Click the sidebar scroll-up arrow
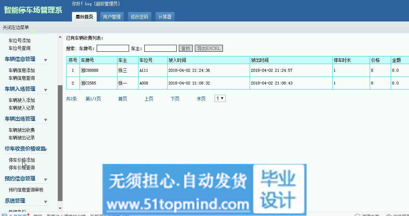 coord(60,37)
